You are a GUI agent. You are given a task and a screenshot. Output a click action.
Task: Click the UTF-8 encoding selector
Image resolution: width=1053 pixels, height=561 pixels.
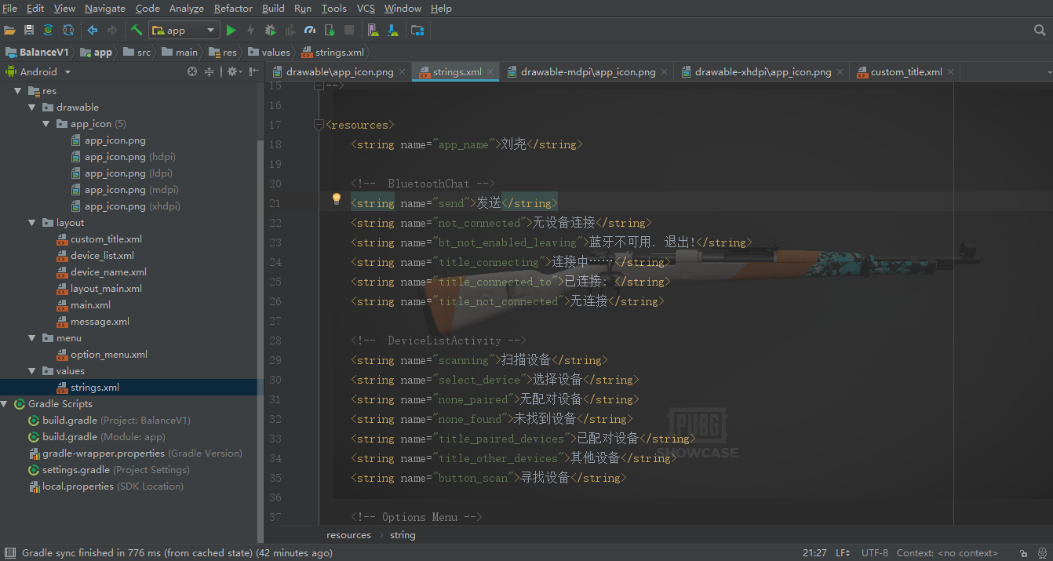tap(875, 553)
